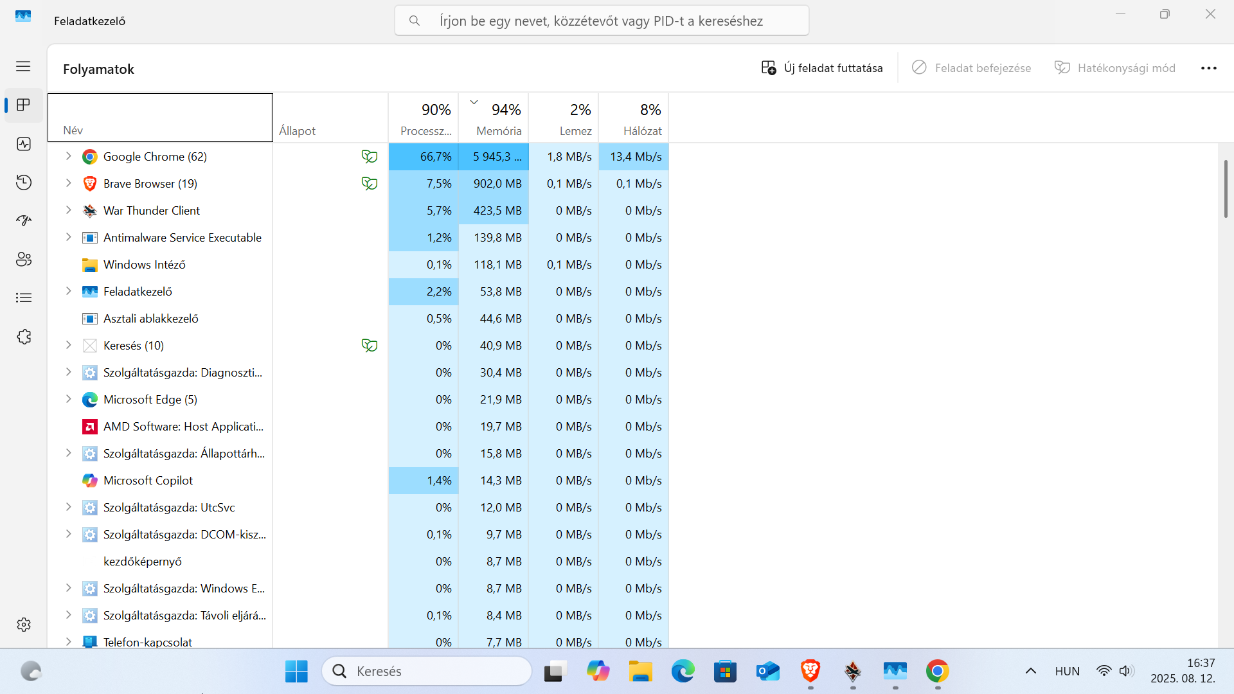Sort by Lemez 2% column header
This screenshot has height=694, width=1234.
[x=564, y=118]
